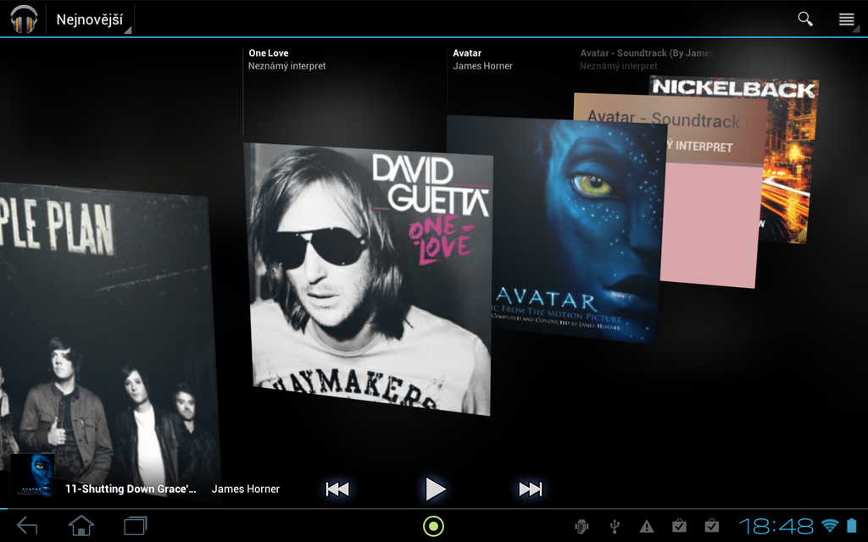
Task: Open the view options menu icon top right
Action: (x=847, y=17)
